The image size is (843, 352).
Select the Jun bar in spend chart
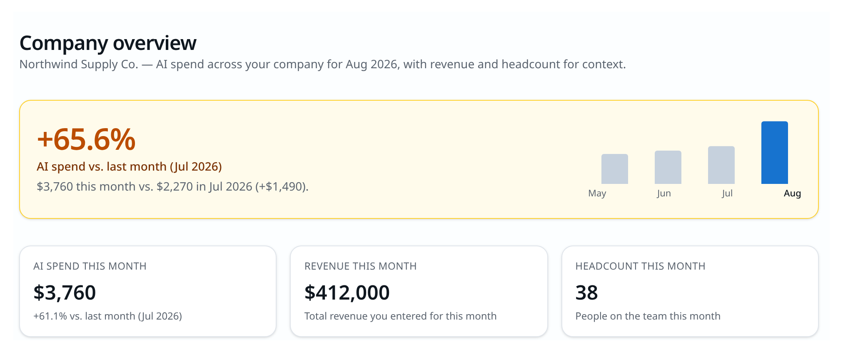tap(668, 167)
